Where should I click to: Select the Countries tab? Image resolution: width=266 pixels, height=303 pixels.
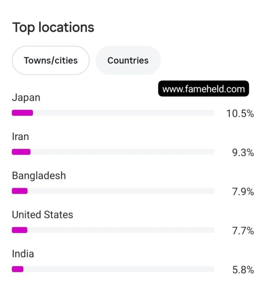128,61
